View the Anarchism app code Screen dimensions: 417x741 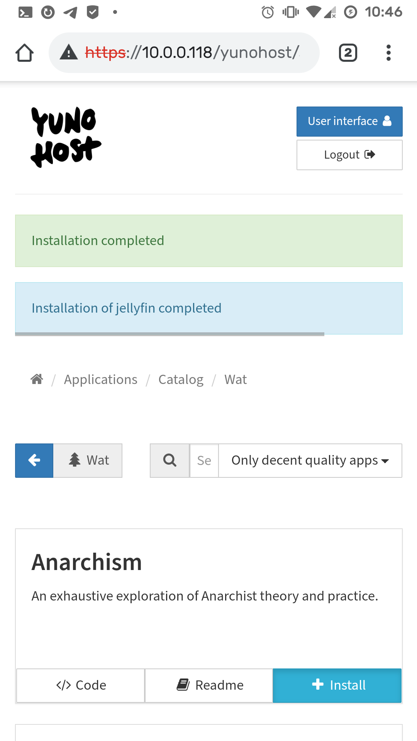click(x=81, y=685)
